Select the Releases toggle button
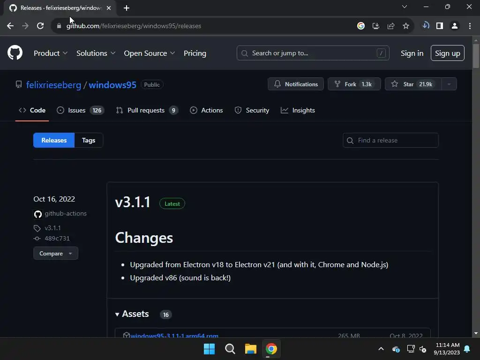 tap(54, 140)
